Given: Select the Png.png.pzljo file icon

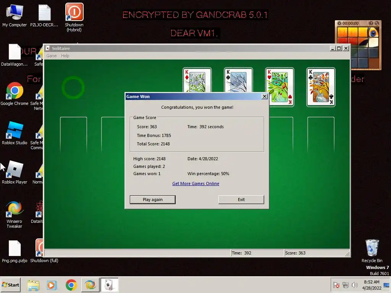Looking at the screenshot, I should point(15,252).
